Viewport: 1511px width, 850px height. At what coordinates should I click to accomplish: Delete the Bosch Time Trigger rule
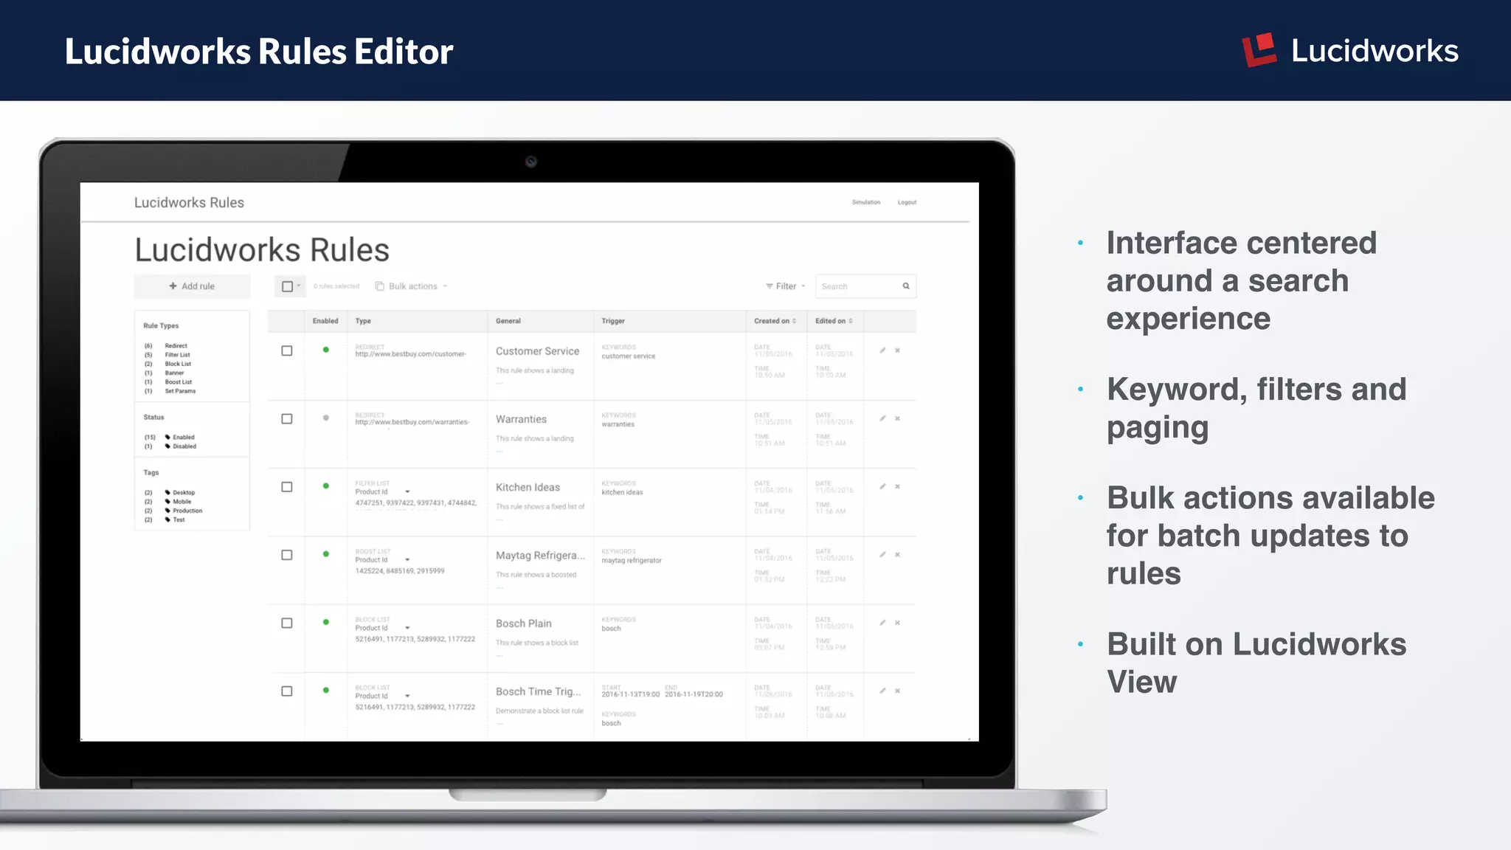point(898,691)
